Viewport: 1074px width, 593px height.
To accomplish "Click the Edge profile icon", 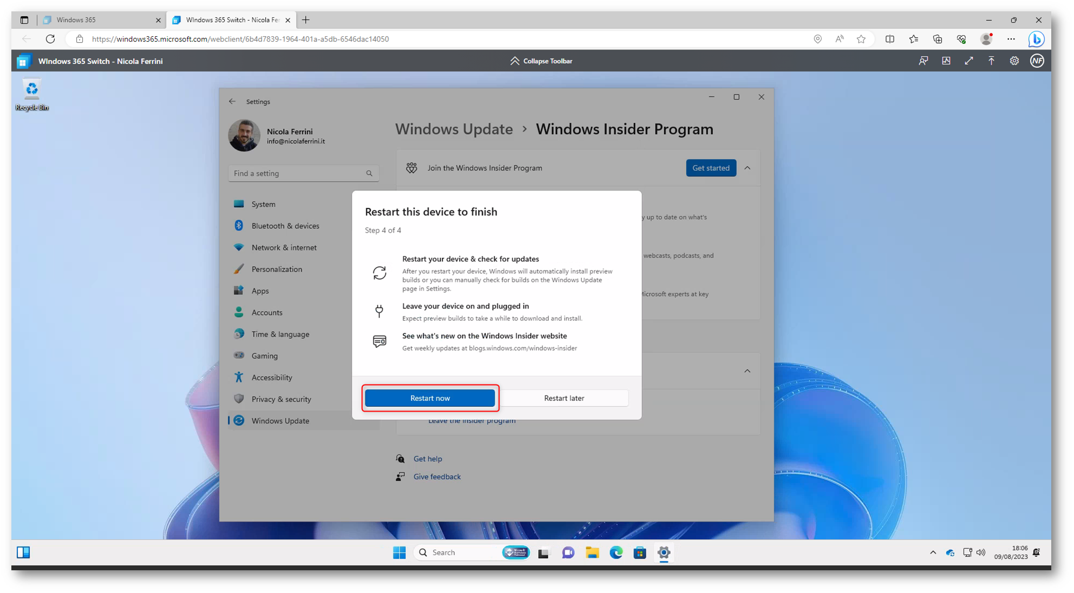I will (986, 39).
